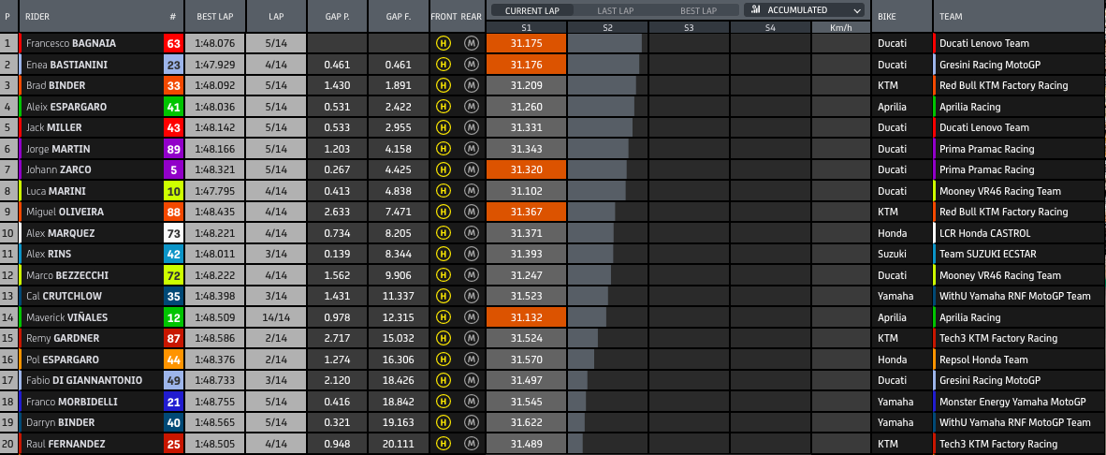Click Oliveira's S2 progress bar

click(591, 212)
